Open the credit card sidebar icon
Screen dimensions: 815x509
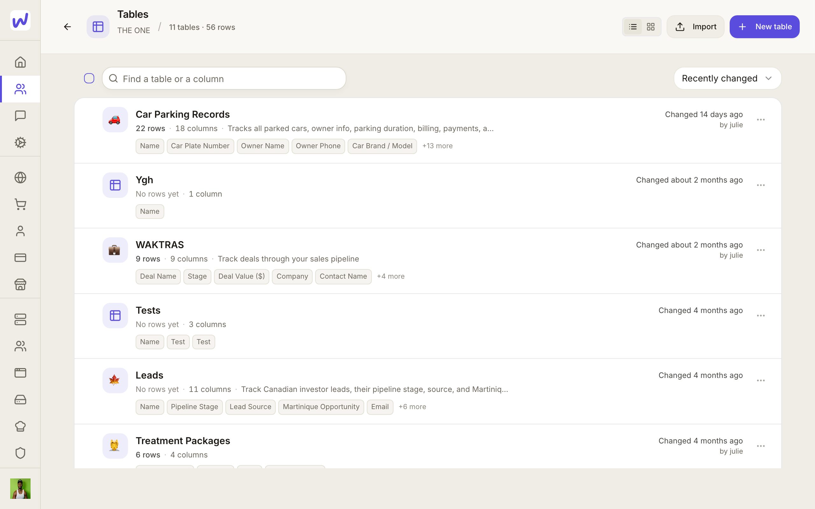[x=20, y=258]
